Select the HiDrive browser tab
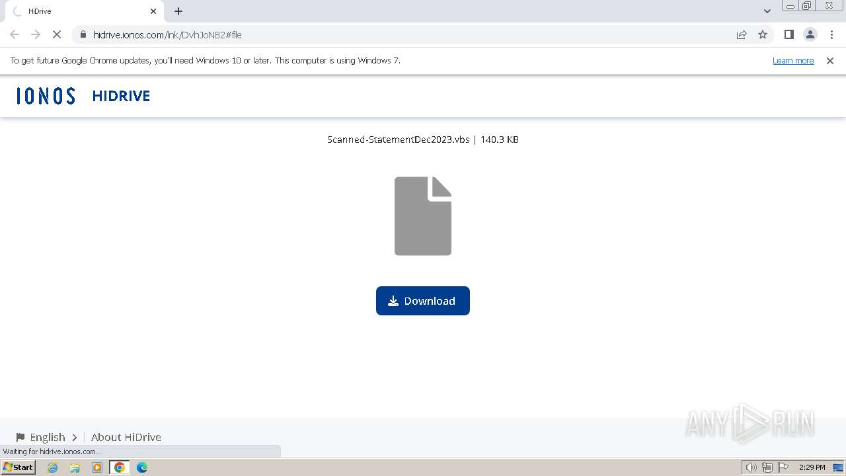The image size is (846, 476). coord(85,11)
